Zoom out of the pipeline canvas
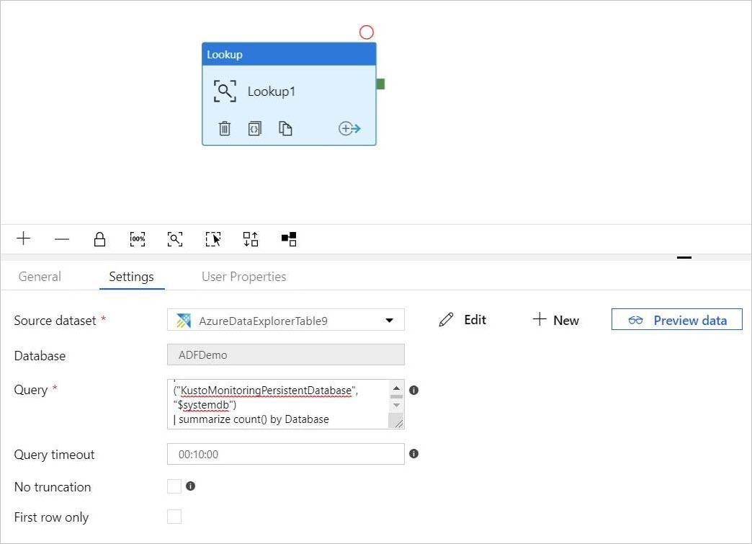 [x=62, y=238]
